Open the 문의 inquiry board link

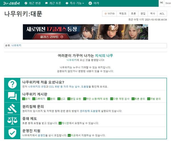[51, 99]
